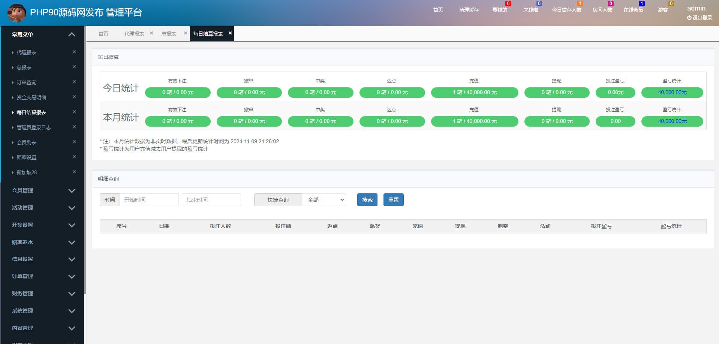Open the 快捷查询 dropdown showing 全部
This screenshot has width=719, height=344.
(324, 200)
